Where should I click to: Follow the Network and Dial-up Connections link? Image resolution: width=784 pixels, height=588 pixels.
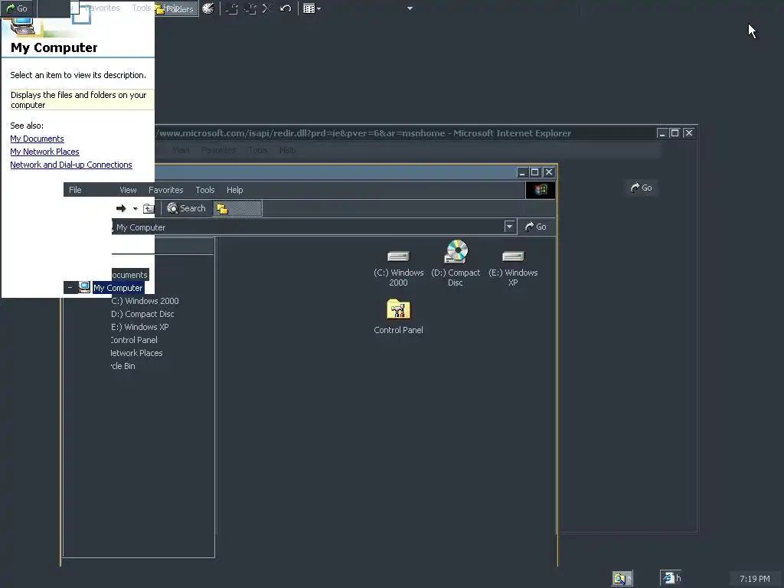(71, 165)
